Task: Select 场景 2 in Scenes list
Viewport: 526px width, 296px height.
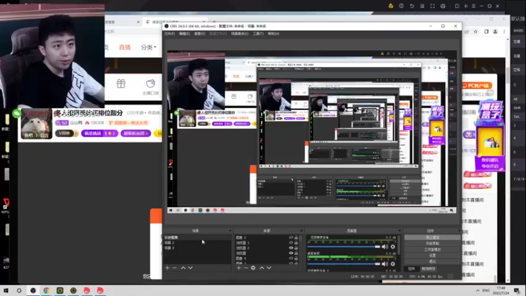Action: pyautogui.click(x=197, y=243)
